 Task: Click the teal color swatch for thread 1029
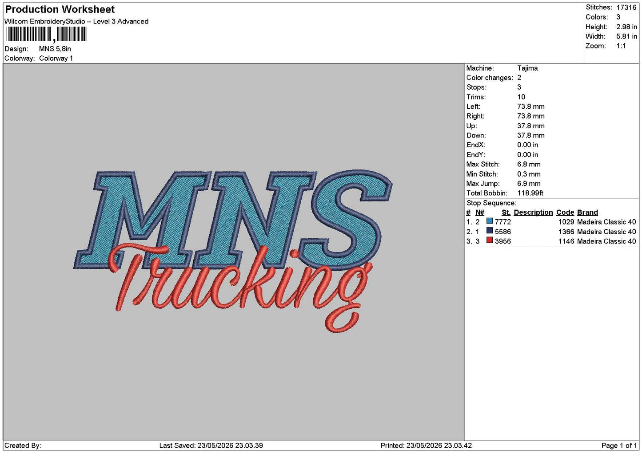[490, 221]
